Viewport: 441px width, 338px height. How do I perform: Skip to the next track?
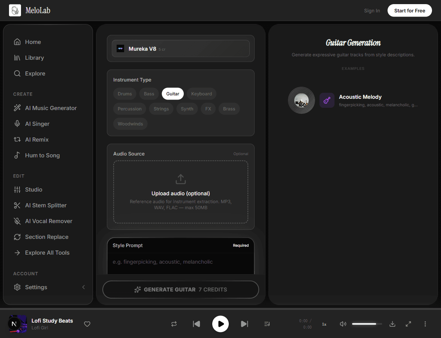[x=244, y=324]
